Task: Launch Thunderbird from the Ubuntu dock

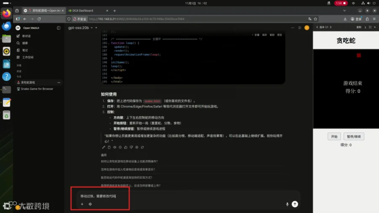Action: point(6,26)
